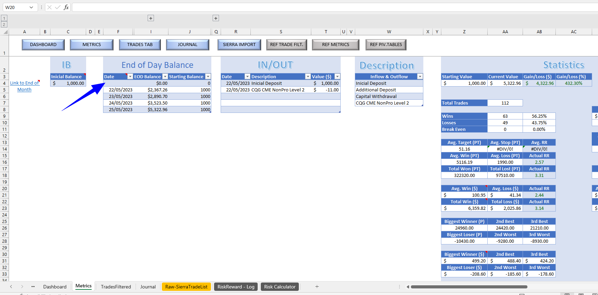598x295 pixels.
Task: Open the Starting Balance filter dropdown
Action: click(208, 77)
